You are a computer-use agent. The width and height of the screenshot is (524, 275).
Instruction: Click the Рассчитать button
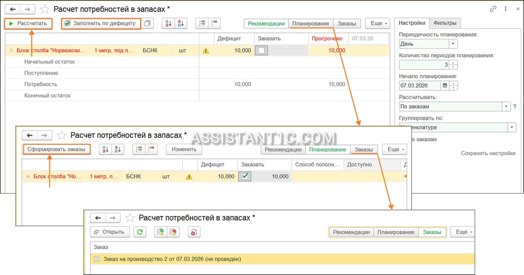pos(29,24)
